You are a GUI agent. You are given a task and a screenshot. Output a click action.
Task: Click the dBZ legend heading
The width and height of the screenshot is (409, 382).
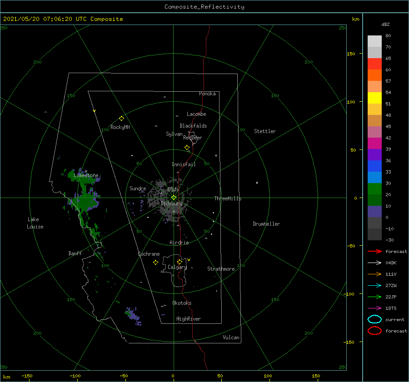385,25
